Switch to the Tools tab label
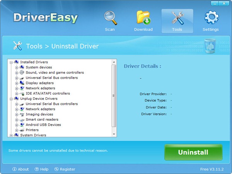This screenshot has width=232, height=174. tap(177, 29)
